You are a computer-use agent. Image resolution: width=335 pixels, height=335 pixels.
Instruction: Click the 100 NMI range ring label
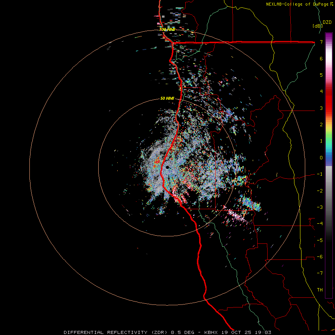pos(167,29)
